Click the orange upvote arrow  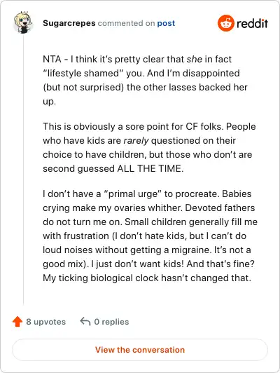(17, 322)
